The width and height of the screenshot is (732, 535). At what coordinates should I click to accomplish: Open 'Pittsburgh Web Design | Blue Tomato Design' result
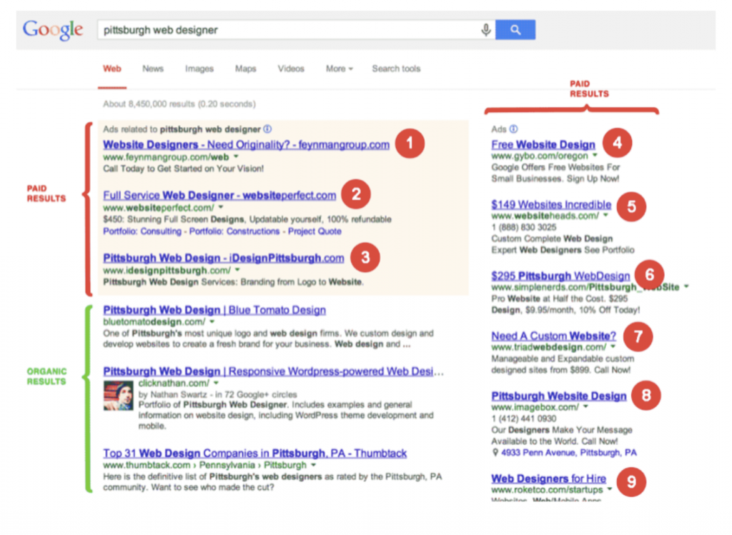click(214, 310)
